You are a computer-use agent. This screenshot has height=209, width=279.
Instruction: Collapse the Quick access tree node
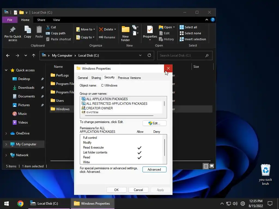point(6,70)
